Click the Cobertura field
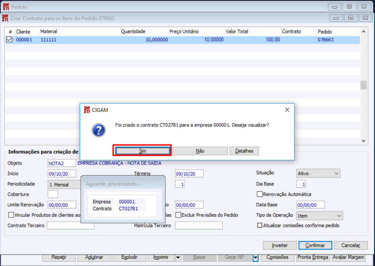 (52, 194)
